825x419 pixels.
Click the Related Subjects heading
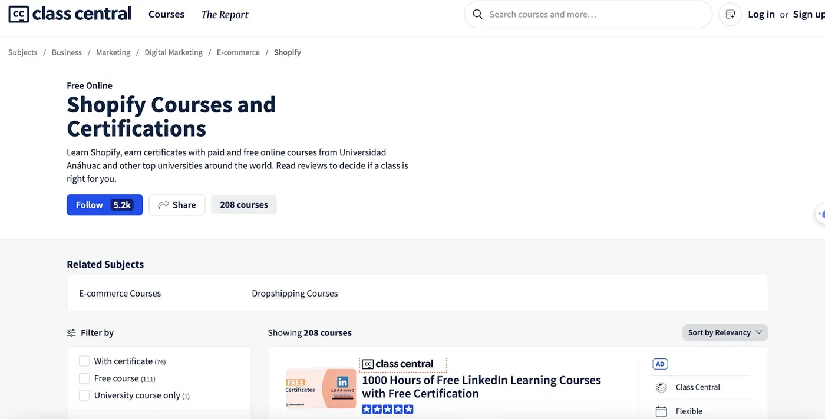click(105, 264)
